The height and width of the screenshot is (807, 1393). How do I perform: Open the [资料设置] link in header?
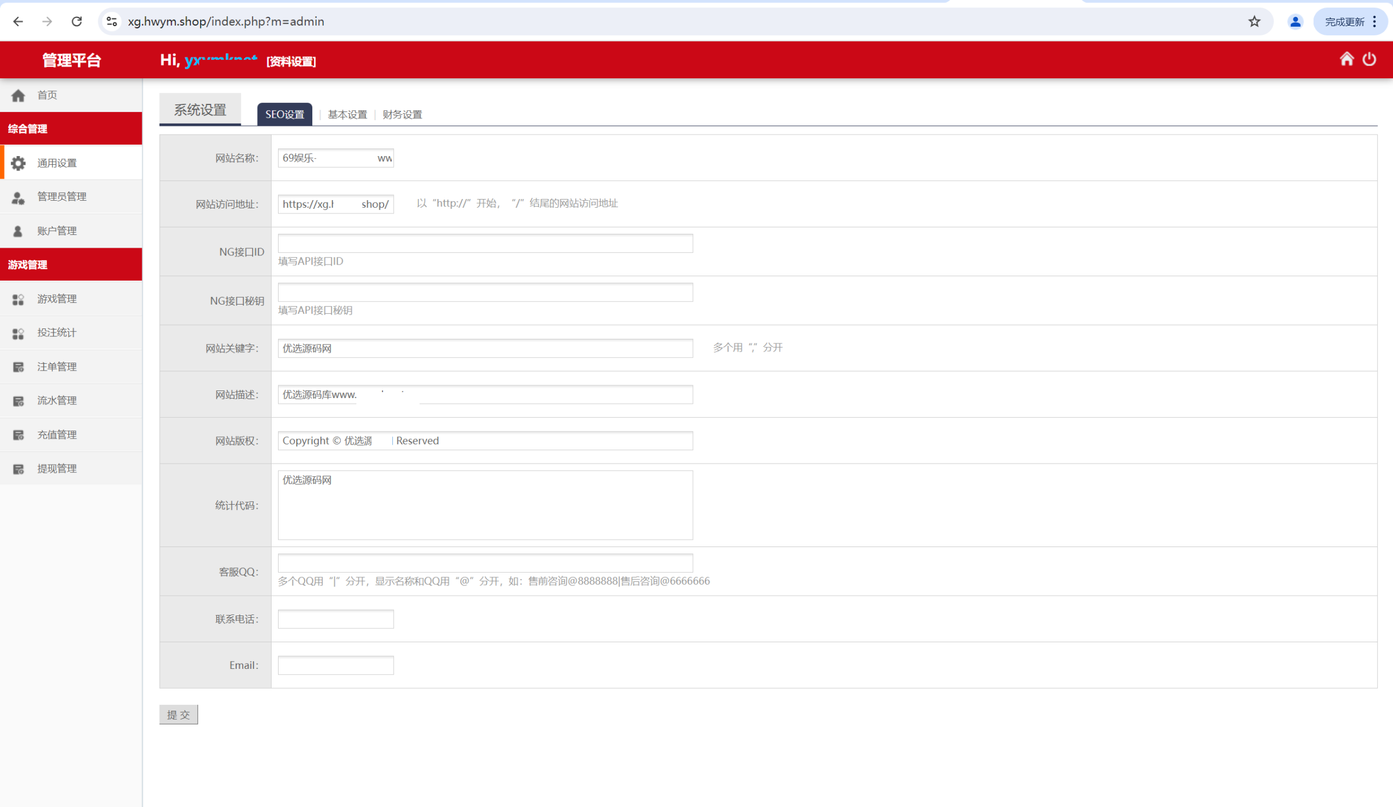point(291,61)
